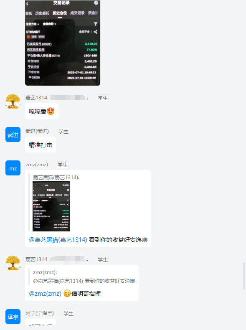Click the @嘉艺黑猫(嘉艺1314) mention link
The image size is (246, 330).
58,240
